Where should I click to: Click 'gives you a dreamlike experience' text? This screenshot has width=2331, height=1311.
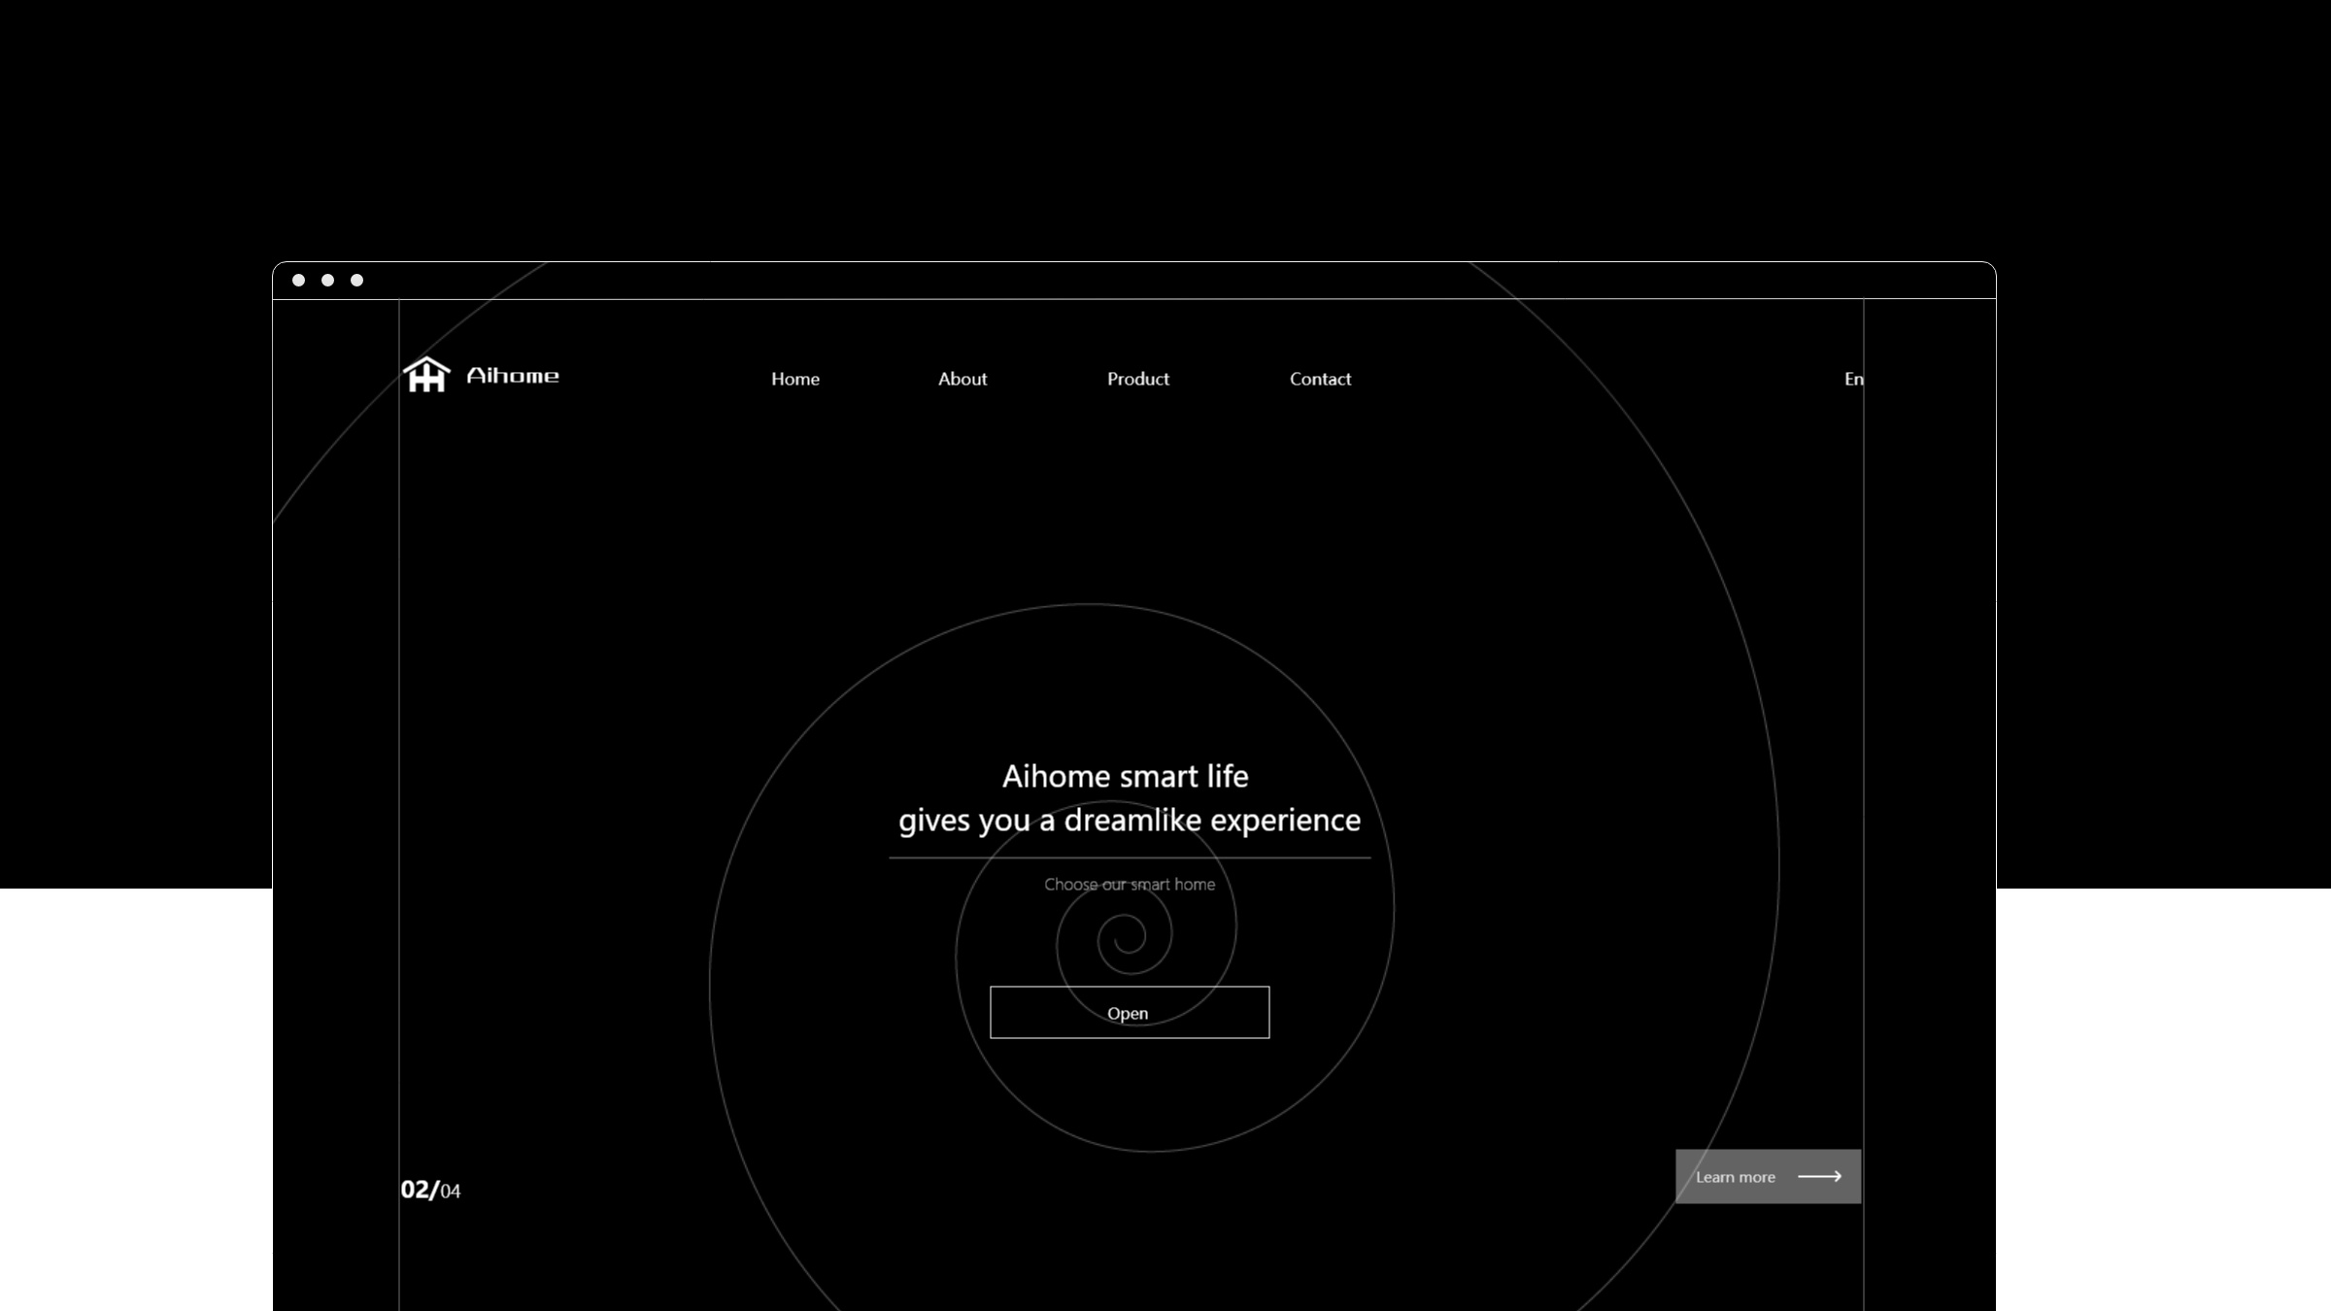click(x=1129, y=821)
